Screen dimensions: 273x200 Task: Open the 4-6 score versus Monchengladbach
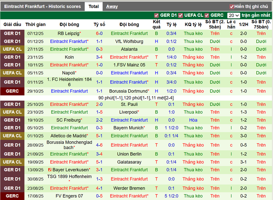pos(99,145)
